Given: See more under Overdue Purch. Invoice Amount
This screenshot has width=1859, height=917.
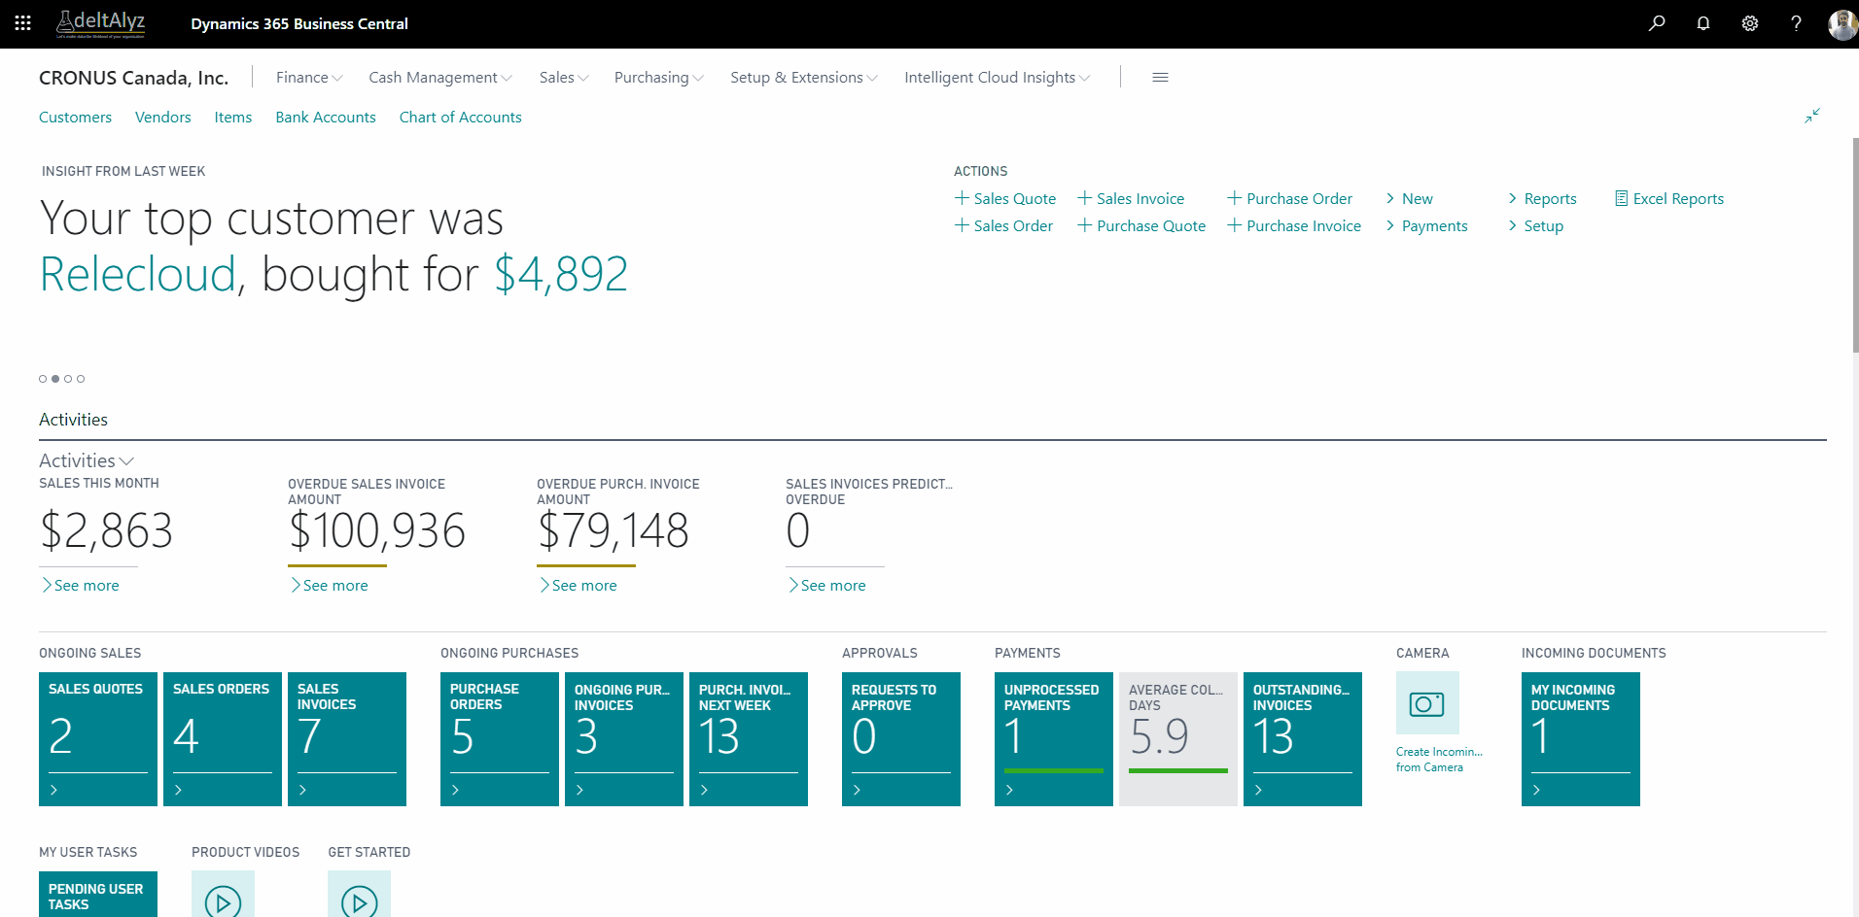Looking at the screenshot, I should (x=578, y=586).
